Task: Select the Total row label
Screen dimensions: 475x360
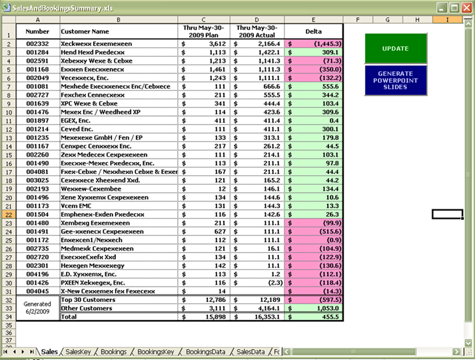Action: tap(119, 317)
